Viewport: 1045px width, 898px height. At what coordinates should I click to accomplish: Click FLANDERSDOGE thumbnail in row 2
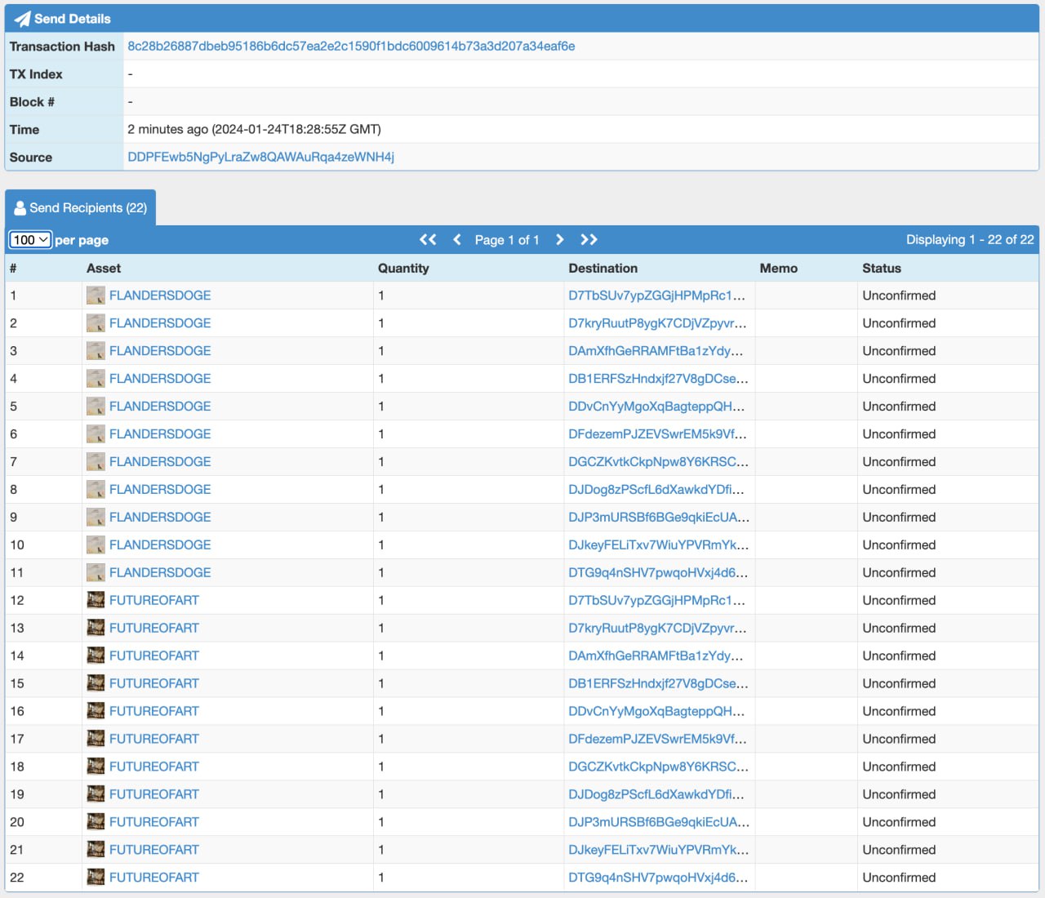96,323
